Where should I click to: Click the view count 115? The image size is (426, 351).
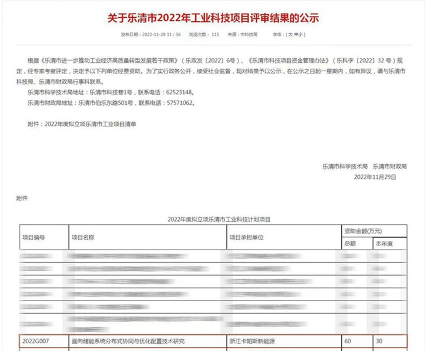click(215, 35)
